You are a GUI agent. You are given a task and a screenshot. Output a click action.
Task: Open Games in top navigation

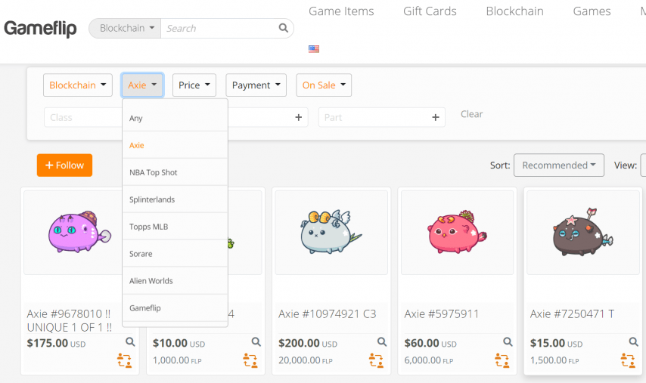click(x=592, y=11)
